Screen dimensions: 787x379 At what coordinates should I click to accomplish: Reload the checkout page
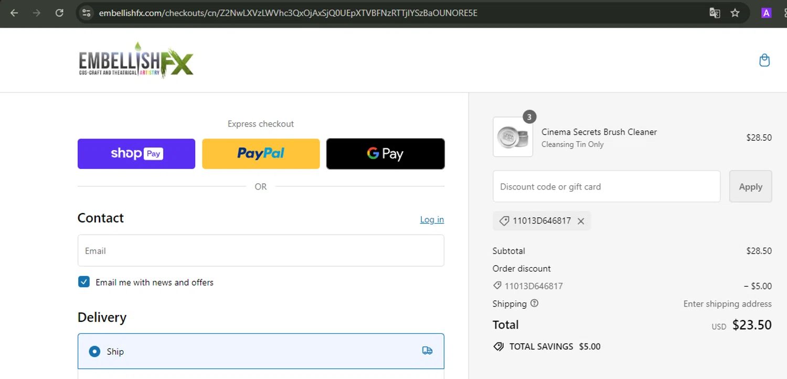[x=59, y=13]
